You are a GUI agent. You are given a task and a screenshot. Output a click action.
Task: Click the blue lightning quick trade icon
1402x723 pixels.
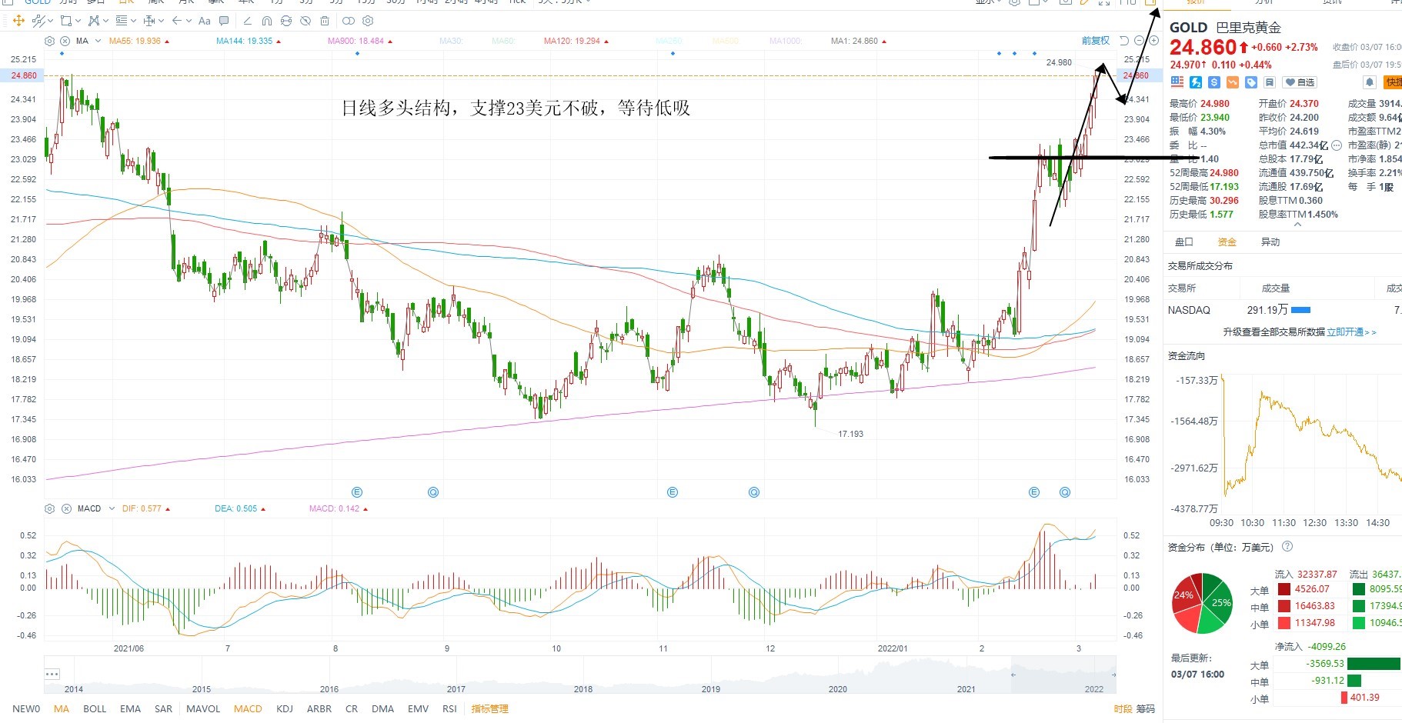click(x=1196, y=82)
